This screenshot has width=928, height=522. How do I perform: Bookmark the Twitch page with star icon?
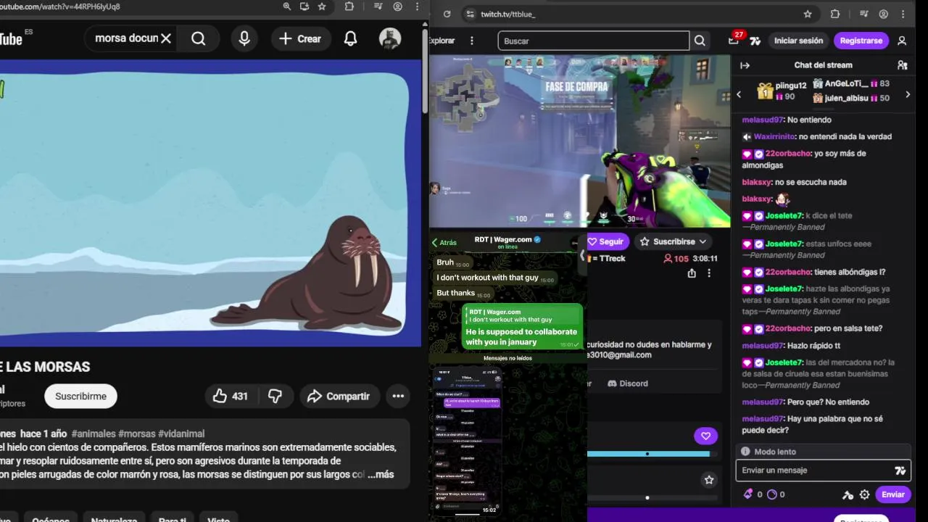tap(808, 14)
